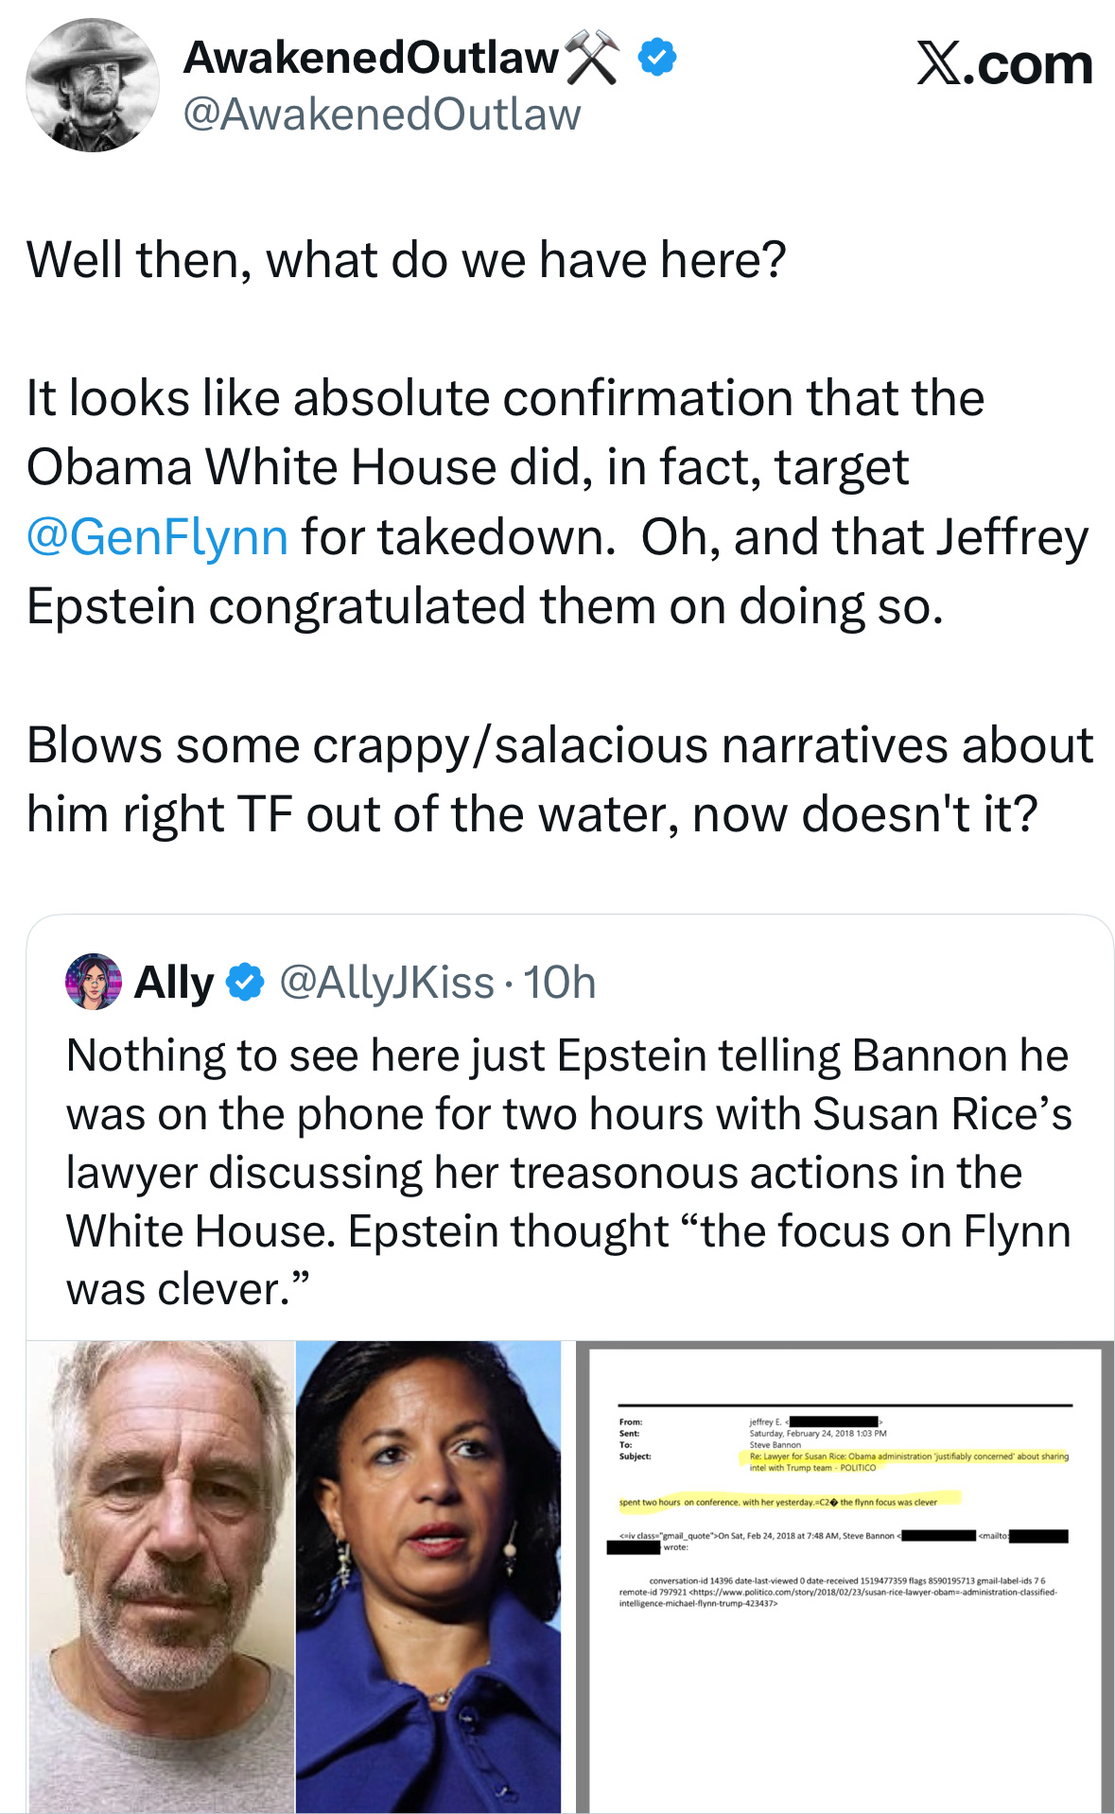Open the cowboy-hat profile avatar

tap(92, 85)
